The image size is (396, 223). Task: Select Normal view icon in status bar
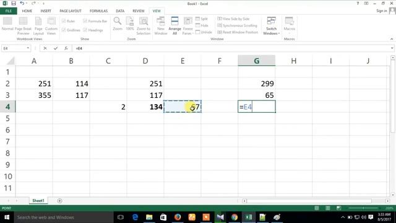[x=317, y=208]
